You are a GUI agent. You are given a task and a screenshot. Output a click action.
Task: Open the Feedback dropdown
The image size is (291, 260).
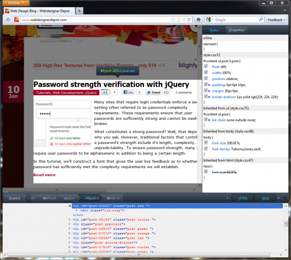276,20
